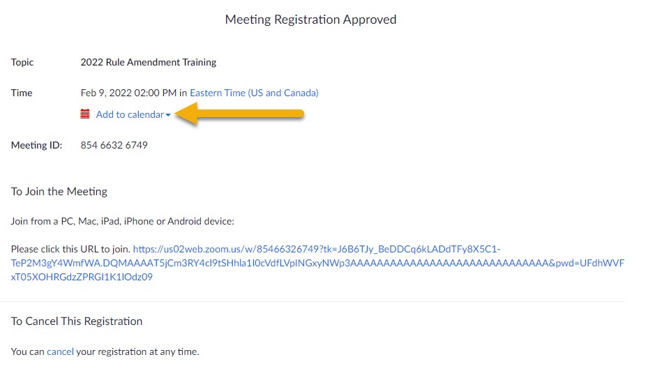Click the To Cancel This Registration heading
Viewport: 646px width, 371px height.
pos(77,321)
